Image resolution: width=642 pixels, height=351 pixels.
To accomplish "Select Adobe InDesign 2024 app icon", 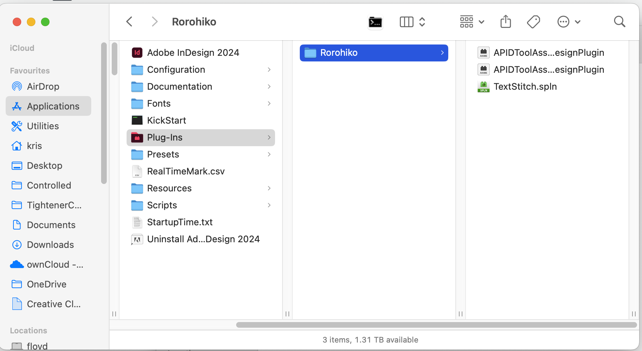I will click(x=137, y=53).
